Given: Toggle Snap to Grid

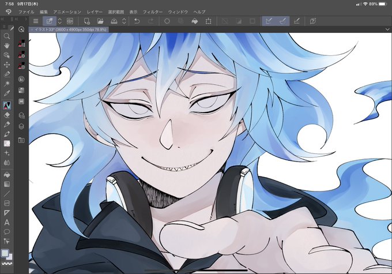Looking at the screenshot, I should [296, 21].
